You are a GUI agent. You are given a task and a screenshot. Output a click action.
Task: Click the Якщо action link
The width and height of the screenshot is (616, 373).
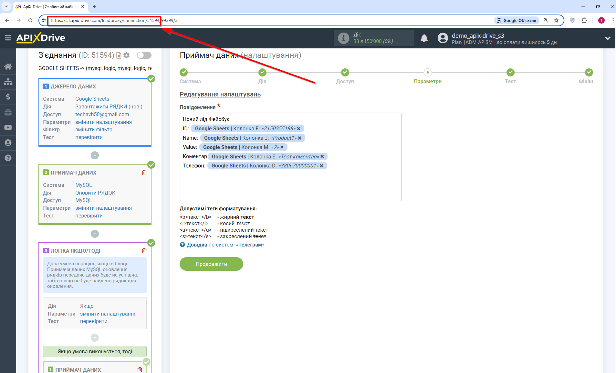(87, 306)
